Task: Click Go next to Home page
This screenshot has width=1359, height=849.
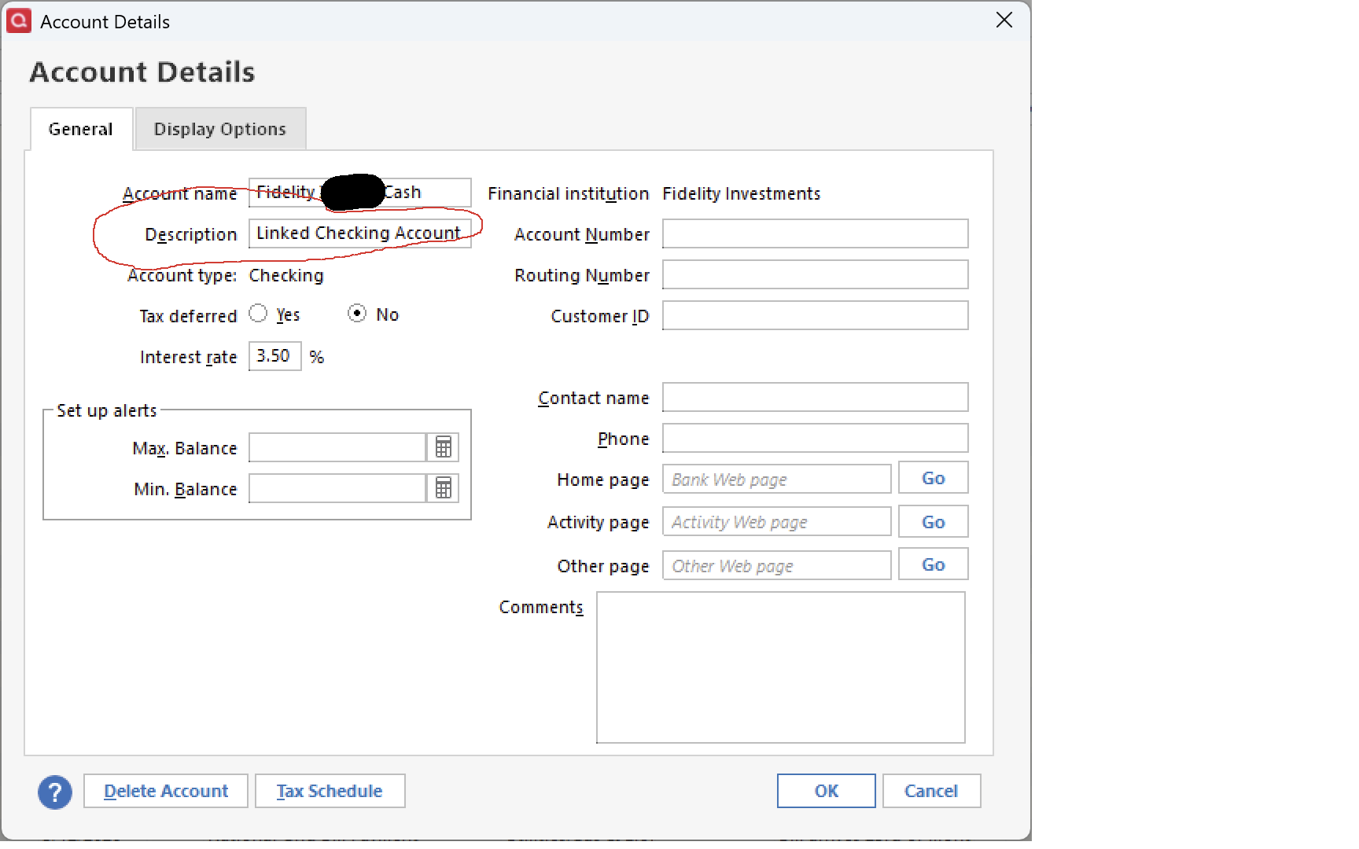Action: [934, 478]
